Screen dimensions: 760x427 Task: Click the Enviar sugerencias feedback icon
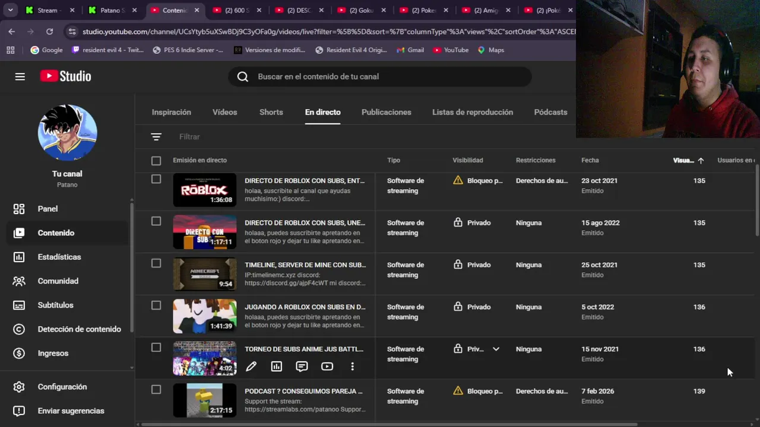[x=19, y=411]
